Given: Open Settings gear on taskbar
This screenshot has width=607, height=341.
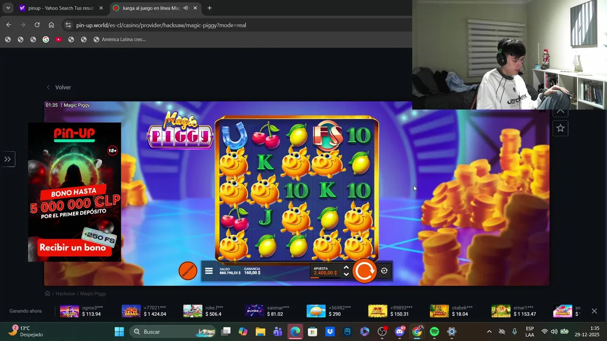Looking at the screenshot, I should click(x=451, y=332).
